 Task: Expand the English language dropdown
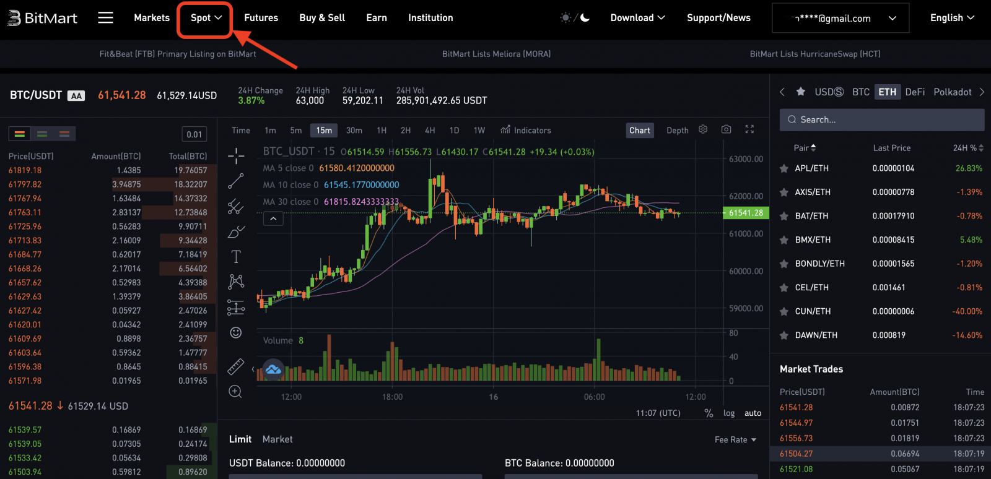(x=952, y=18)
